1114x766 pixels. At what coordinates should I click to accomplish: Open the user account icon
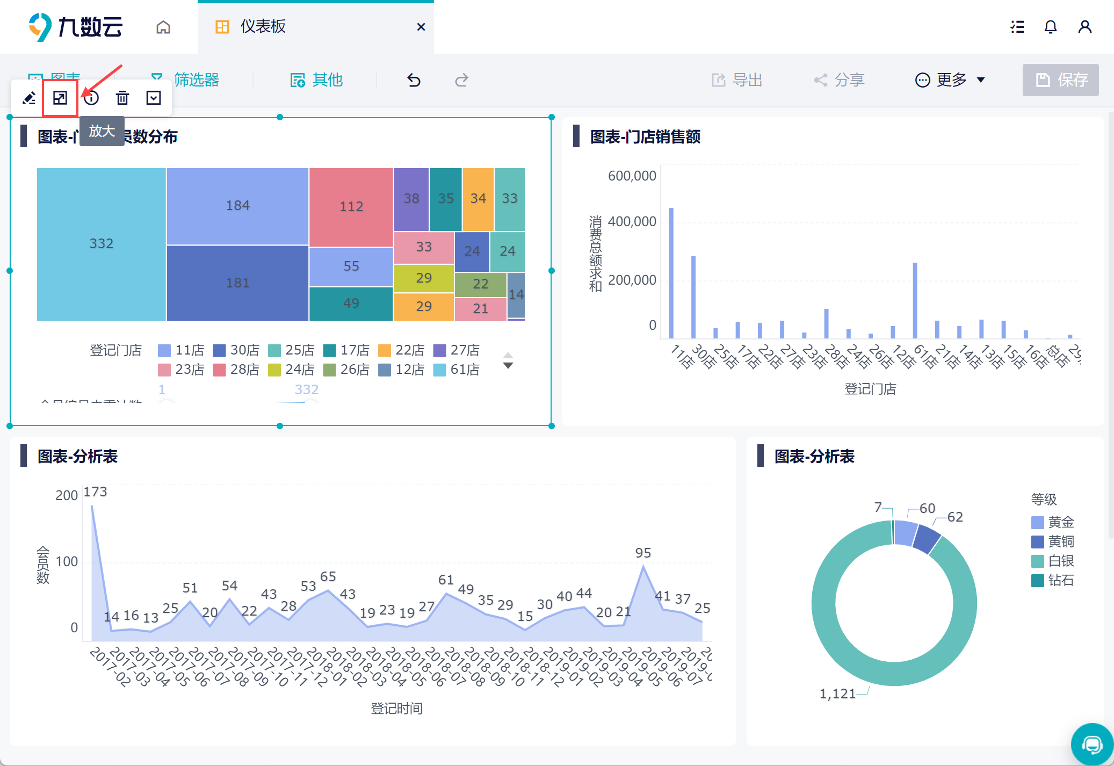click(x=1085, y=27)
